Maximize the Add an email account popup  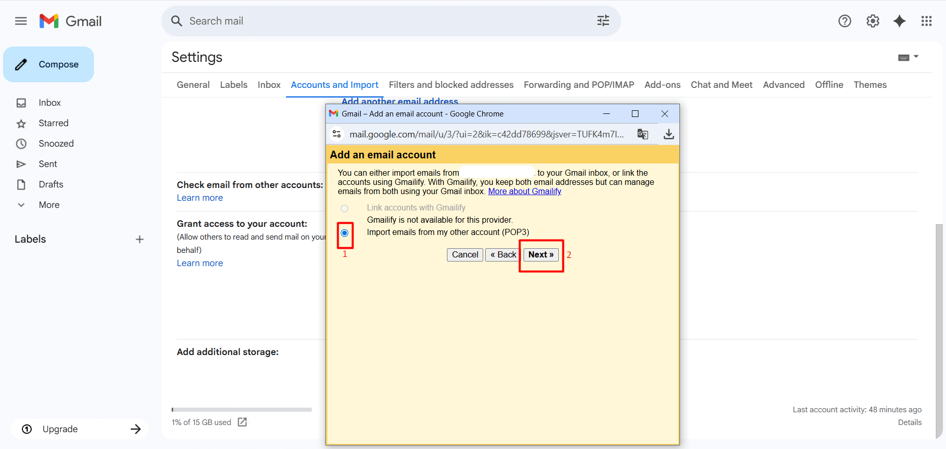point(635,113)
